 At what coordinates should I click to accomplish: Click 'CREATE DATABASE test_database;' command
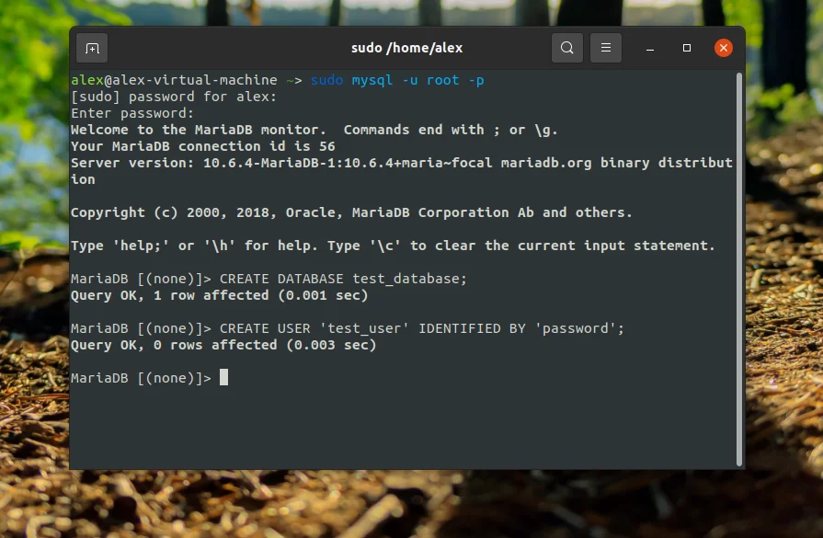click(x=343, y=279)
